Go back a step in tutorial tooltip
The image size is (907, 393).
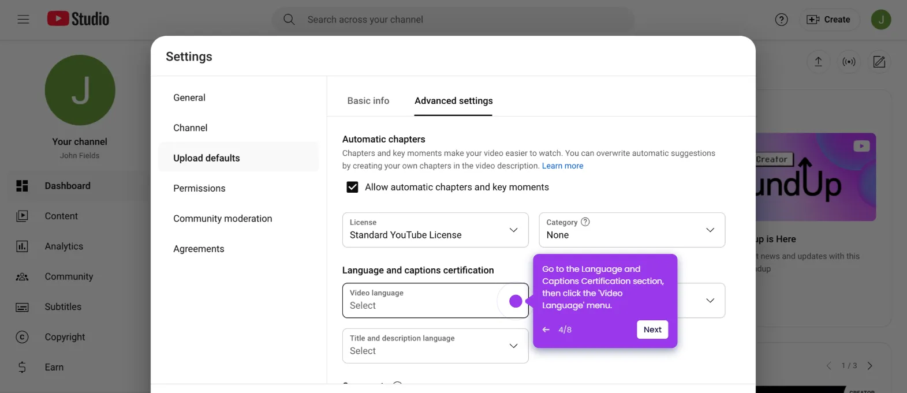click(546, 330)
